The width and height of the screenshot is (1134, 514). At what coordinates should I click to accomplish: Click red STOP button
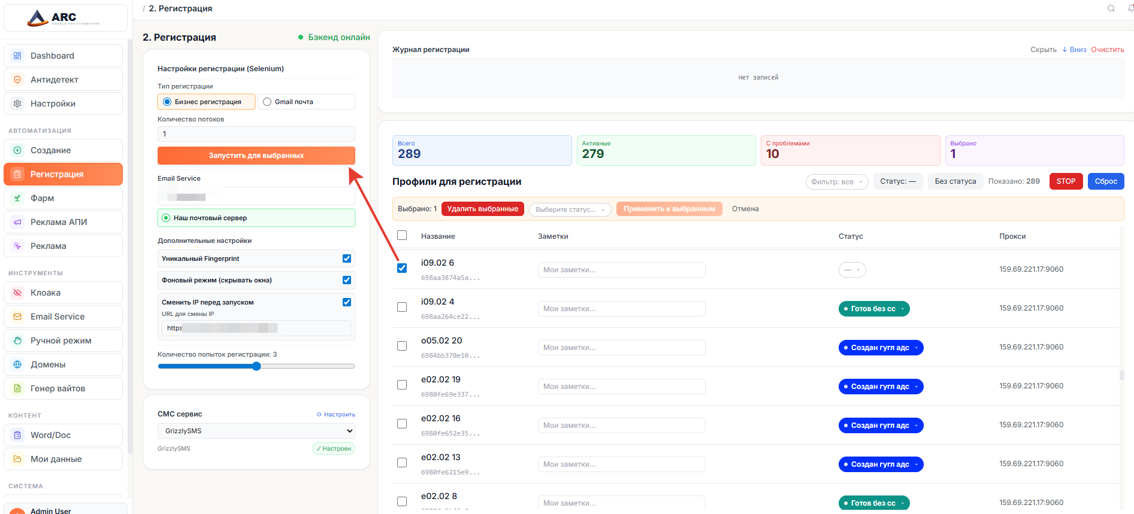(x=1065, y=181)
